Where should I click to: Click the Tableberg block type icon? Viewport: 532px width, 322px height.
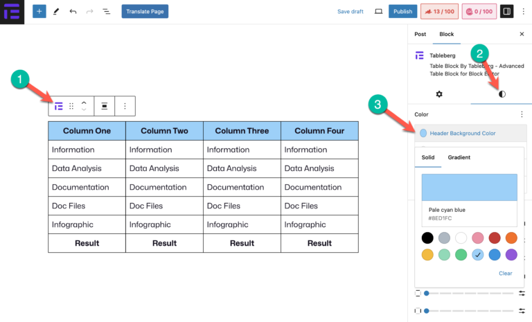coord(59,106)
